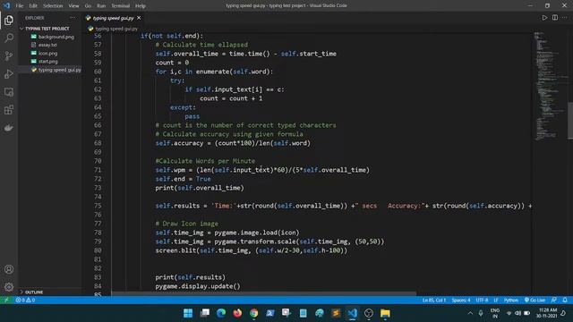This screenshot has height=322, width=573.
Task: Expand the OUTLINE section
Action: coord(34,292)
